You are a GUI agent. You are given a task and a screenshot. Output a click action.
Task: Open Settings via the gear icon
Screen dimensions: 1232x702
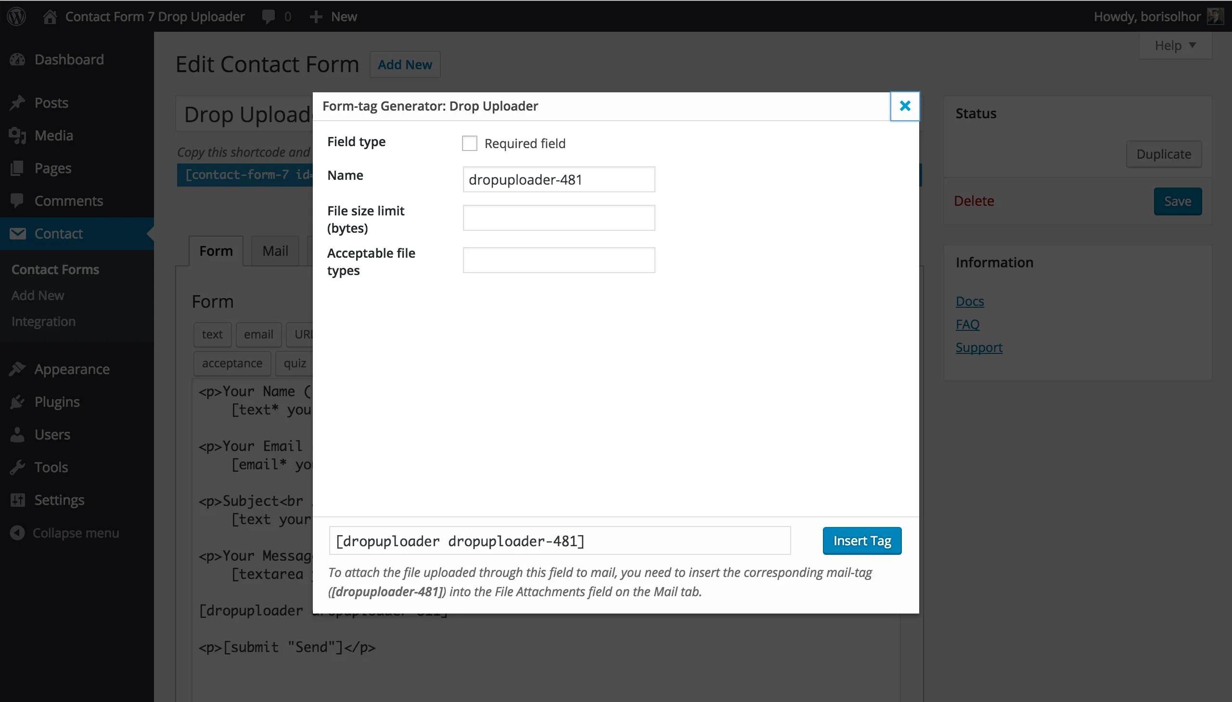click(18, 500)
